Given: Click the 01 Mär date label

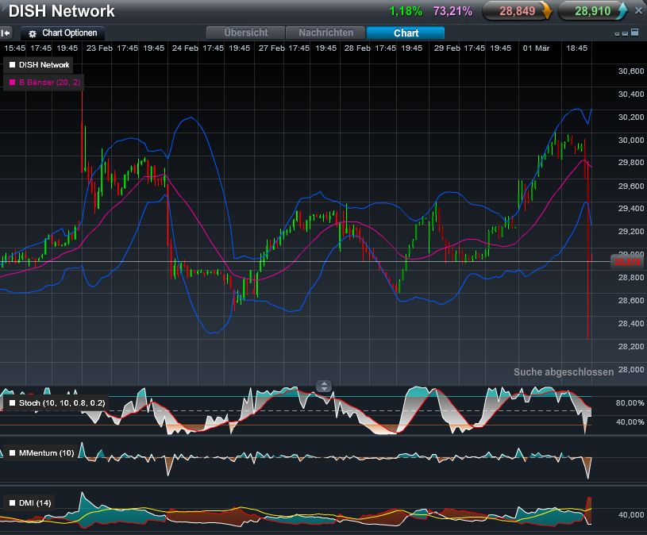Looking at the screenshot, I should (x=536, y=48).
